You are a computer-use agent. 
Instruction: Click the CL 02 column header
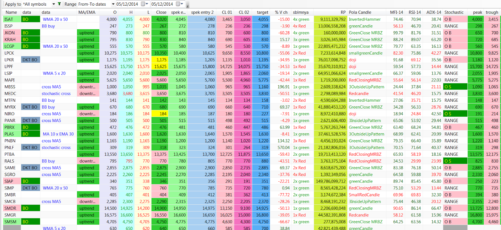[244, 12]
